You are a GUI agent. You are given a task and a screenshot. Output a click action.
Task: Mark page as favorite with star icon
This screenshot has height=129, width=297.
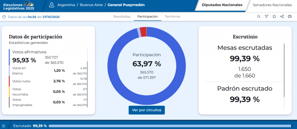coord(274,16)
